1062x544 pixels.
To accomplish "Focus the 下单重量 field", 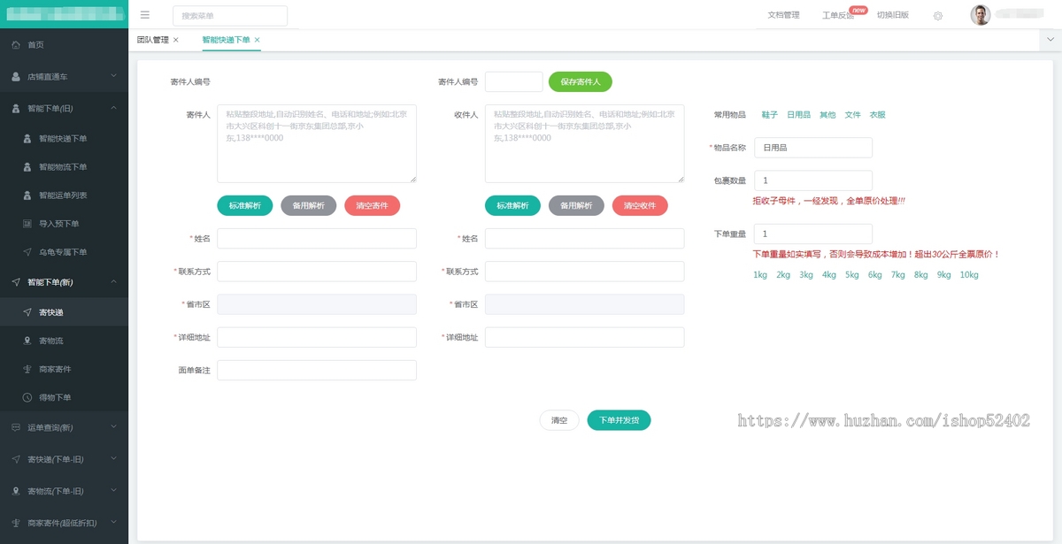I will [813, 234].
